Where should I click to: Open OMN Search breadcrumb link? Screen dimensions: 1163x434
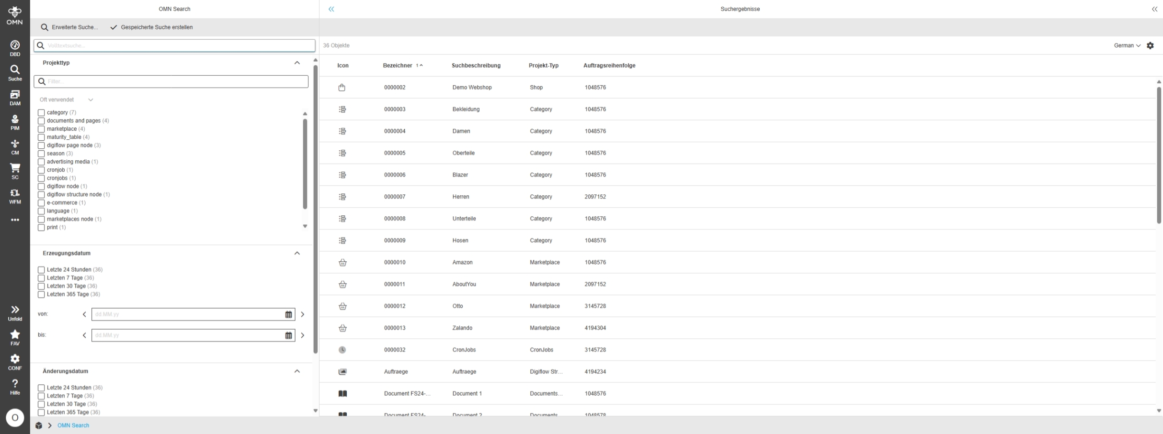pyautogui.click(x=73, y=425)
